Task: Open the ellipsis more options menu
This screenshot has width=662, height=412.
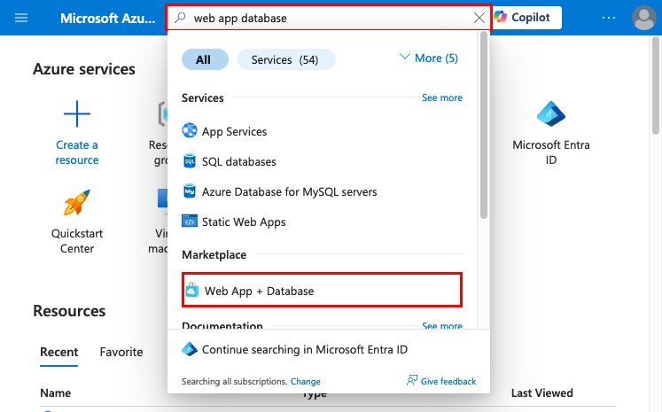Action: tap(608, 18)
